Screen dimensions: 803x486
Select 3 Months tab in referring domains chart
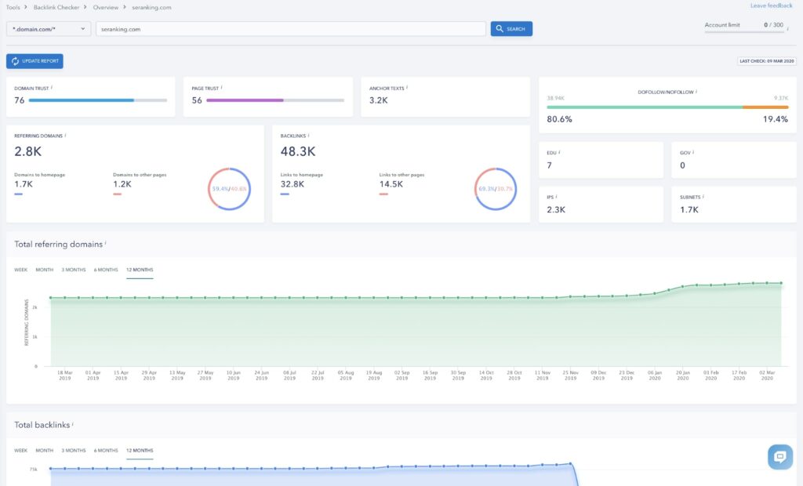(74, 270)
